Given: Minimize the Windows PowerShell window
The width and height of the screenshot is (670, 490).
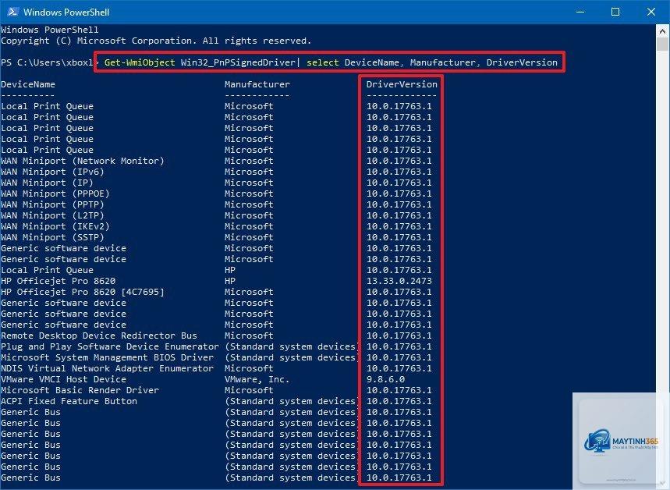Looking at the screenshot, I should [x=580, y=12].
